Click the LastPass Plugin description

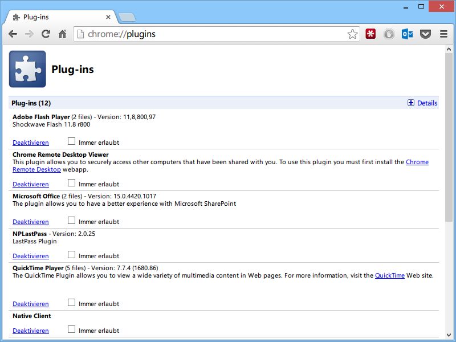(34, 241)
